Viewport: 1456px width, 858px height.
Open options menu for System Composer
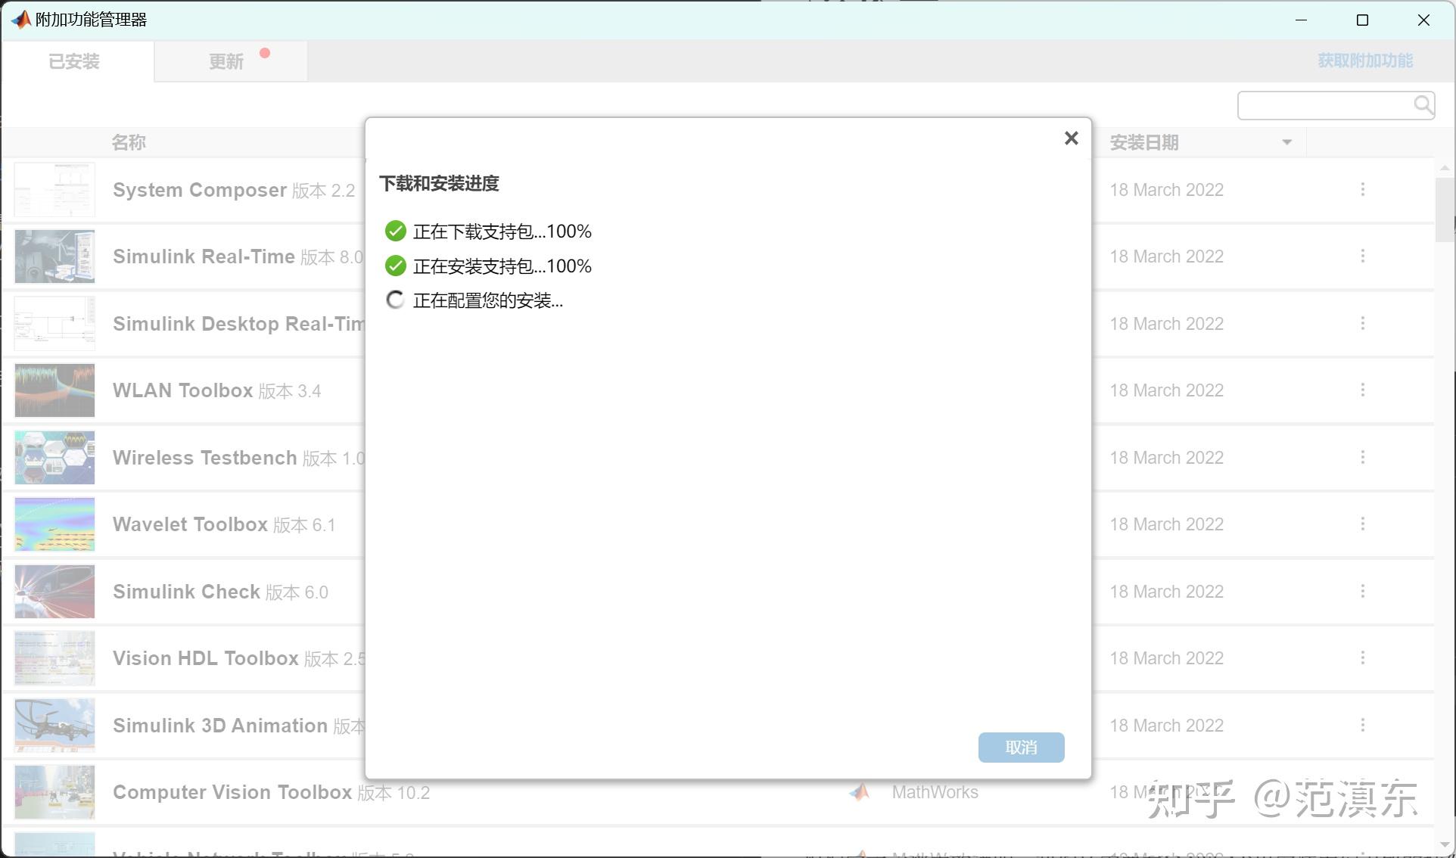tap(1362, 190)
